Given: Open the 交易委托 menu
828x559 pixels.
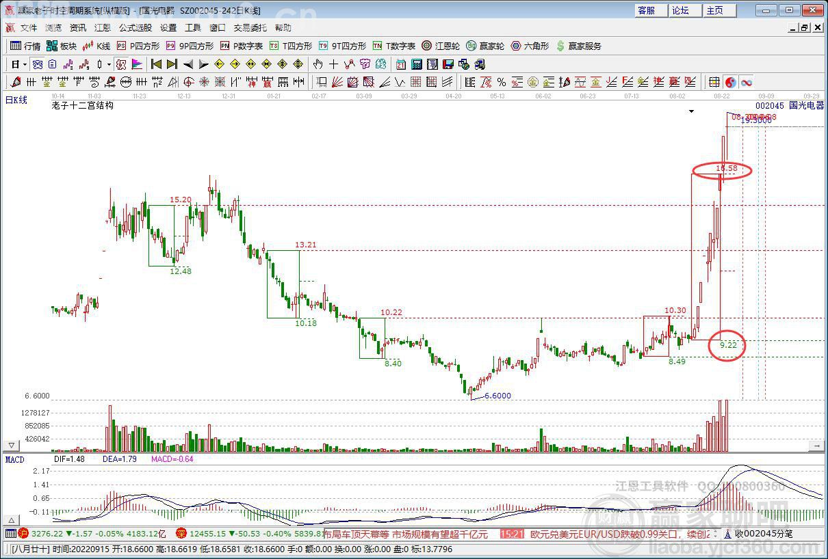Looking at the screenshot, I should [250, 28].
